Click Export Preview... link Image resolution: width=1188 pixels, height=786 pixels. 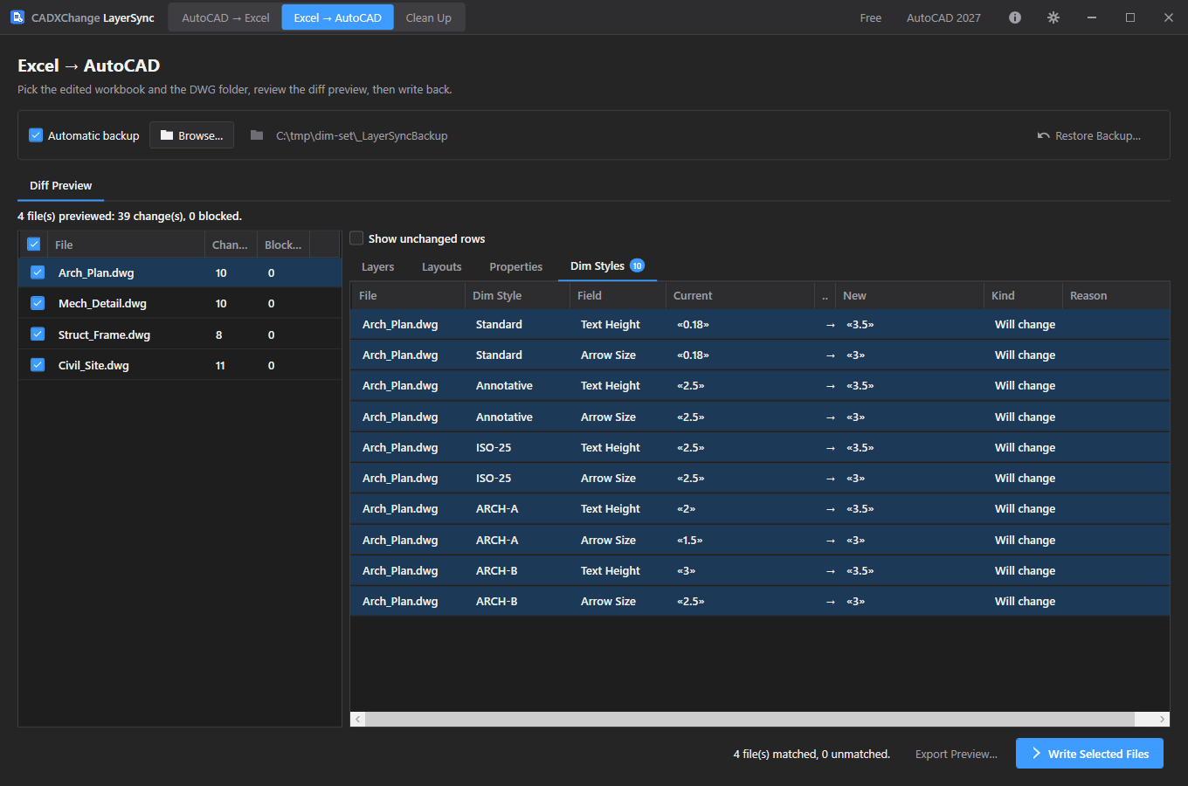[x=957, y=754]
